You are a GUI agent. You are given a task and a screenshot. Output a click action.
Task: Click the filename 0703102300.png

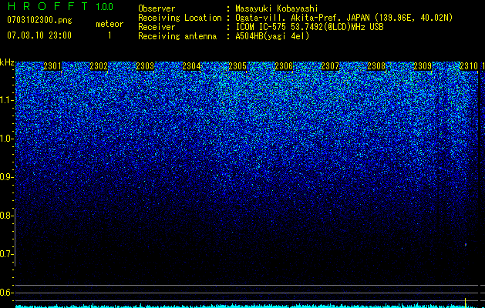pos(39,20)
